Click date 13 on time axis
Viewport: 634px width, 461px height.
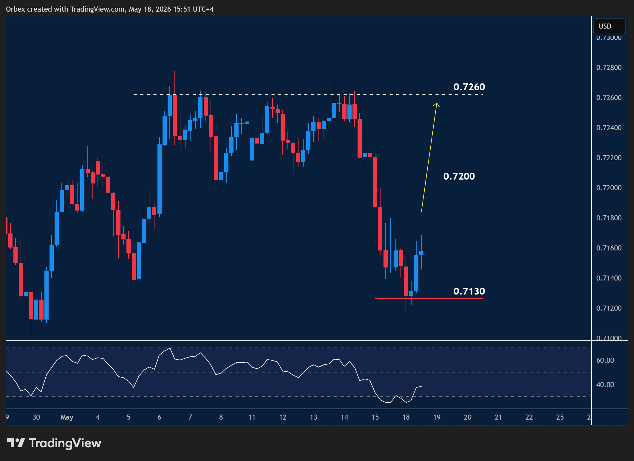[x=313, y=417]
